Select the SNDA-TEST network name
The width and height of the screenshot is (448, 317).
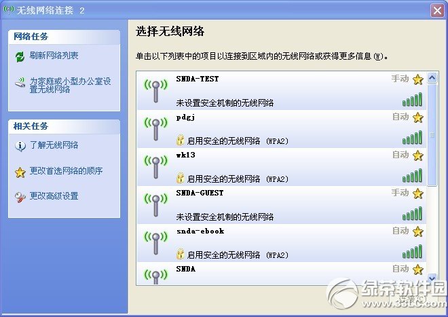(x=198, y=79)
